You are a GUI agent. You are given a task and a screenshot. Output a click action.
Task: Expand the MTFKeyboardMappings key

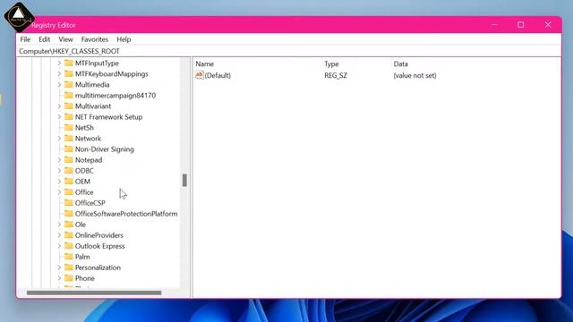59,73
